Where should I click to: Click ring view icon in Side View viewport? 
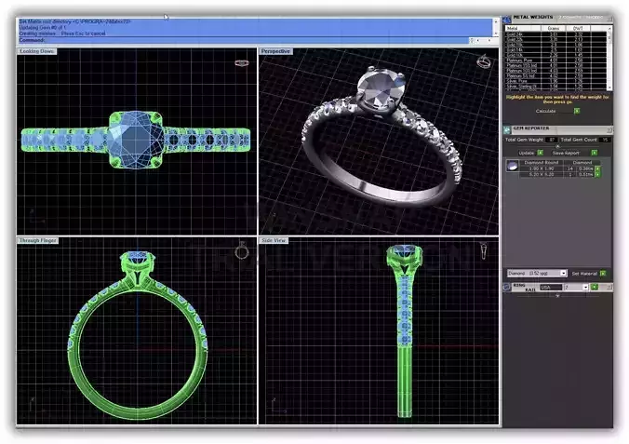[484, 251]
